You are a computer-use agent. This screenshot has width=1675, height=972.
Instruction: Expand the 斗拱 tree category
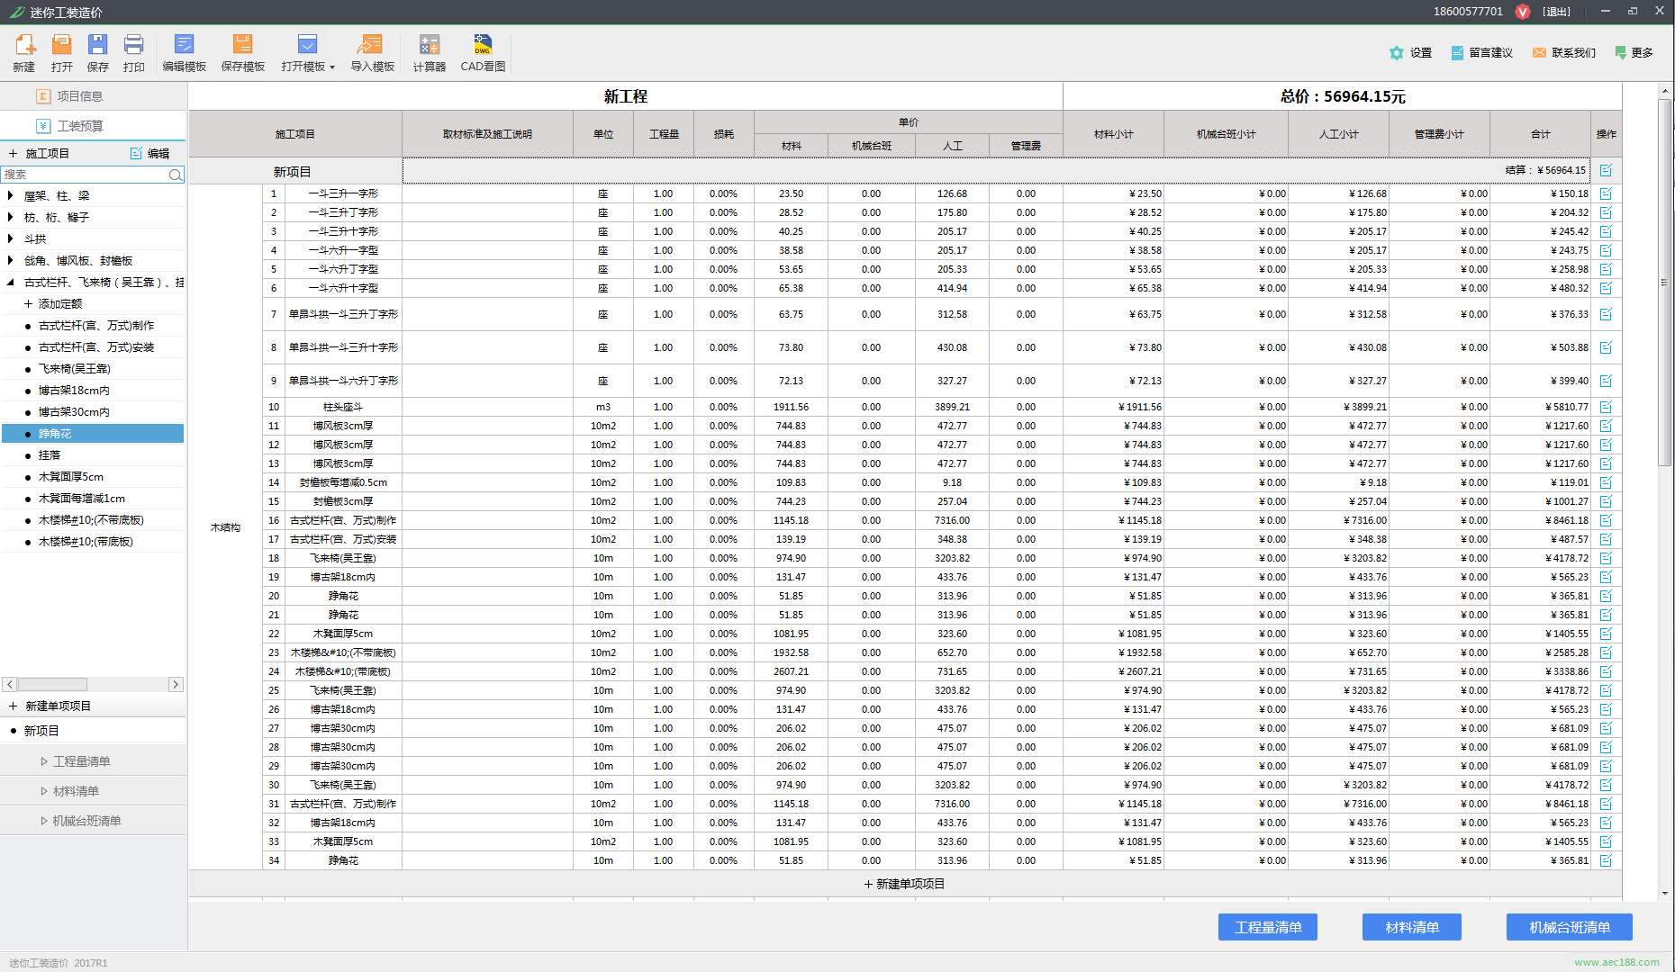point(10,239)
